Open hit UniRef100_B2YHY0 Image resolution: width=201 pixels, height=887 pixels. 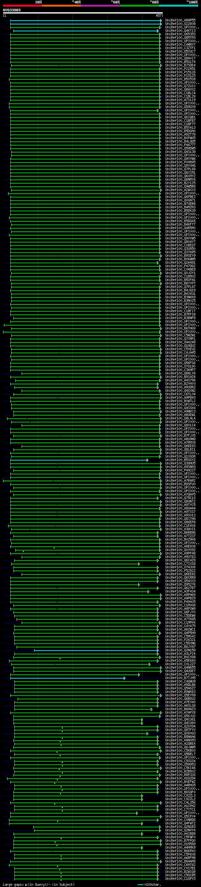180,384
